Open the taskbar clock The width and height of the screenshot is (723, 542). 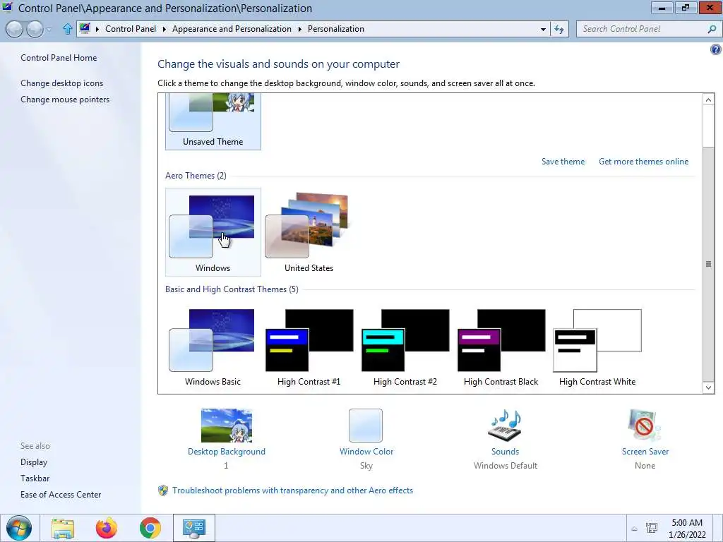[687, 528]
